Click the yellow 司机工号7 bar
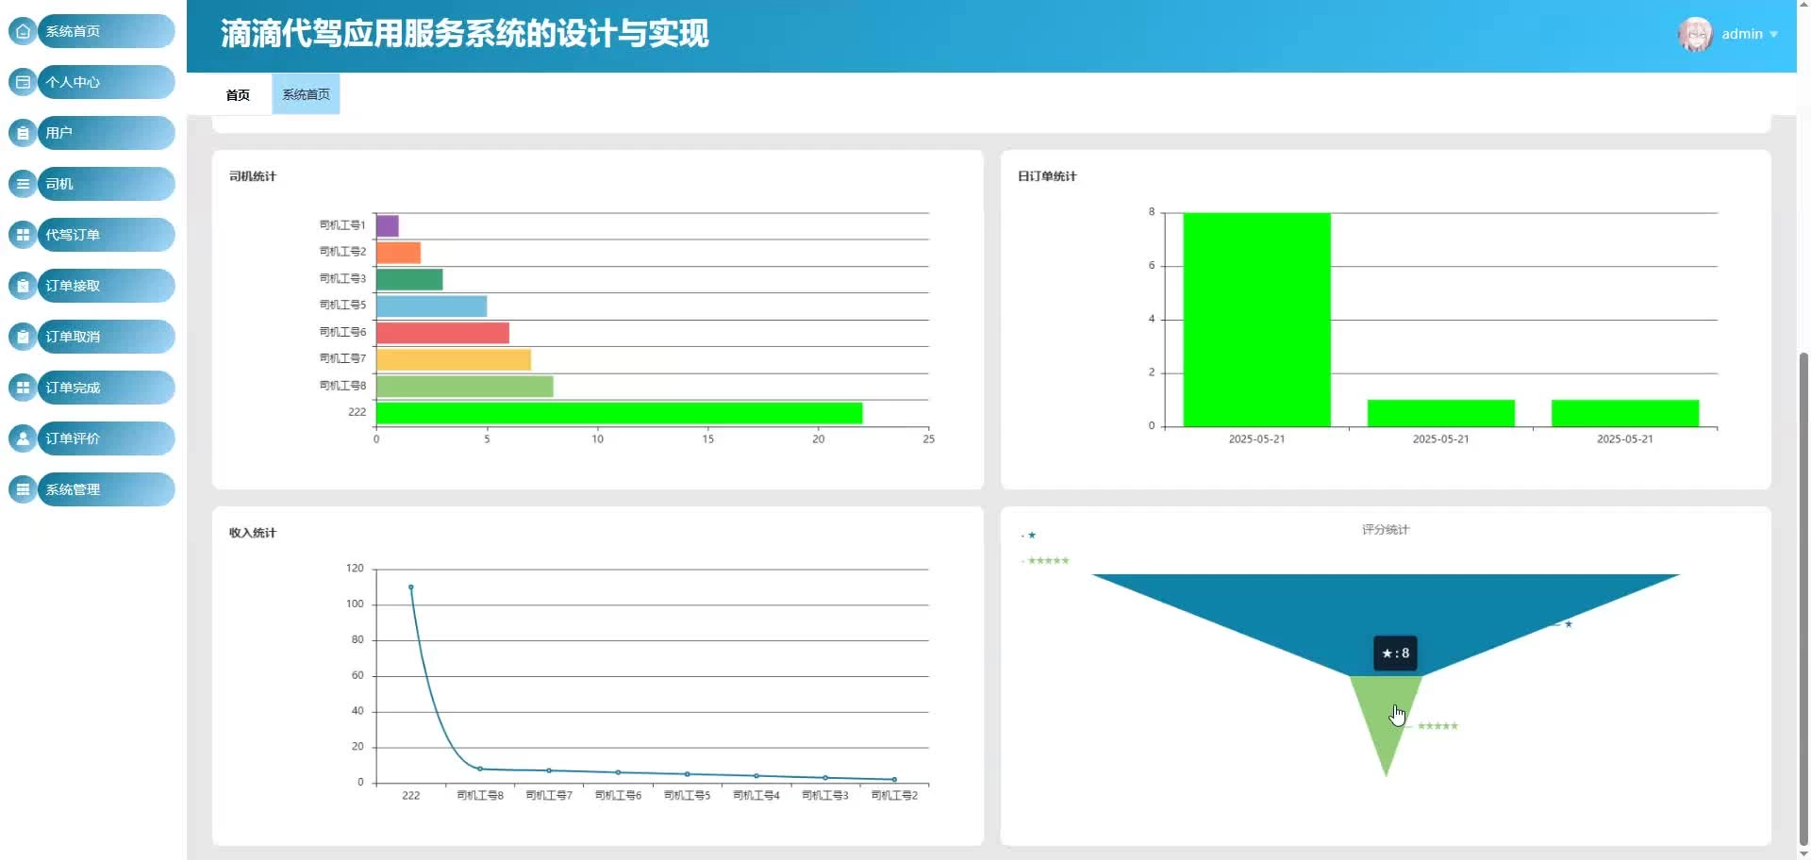 pos(453,359)
